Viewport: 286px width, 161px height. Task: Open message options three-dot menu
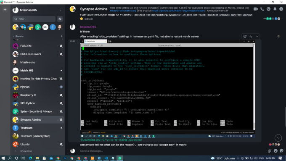257,37
